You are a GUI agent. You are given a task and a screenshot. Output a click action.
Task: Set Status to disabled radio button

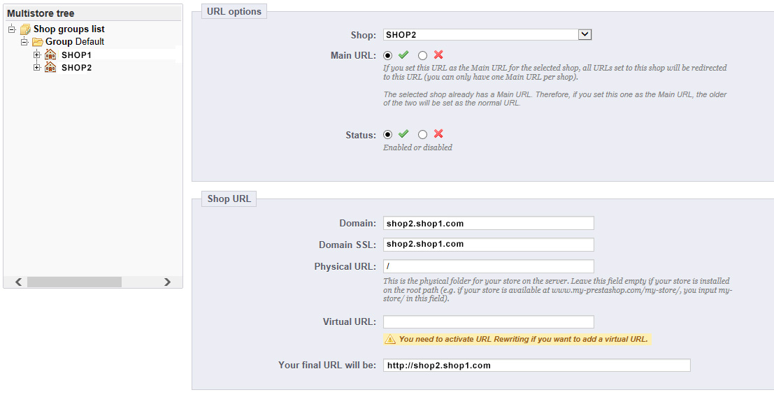pyautogui.click(x=422, y=134)
